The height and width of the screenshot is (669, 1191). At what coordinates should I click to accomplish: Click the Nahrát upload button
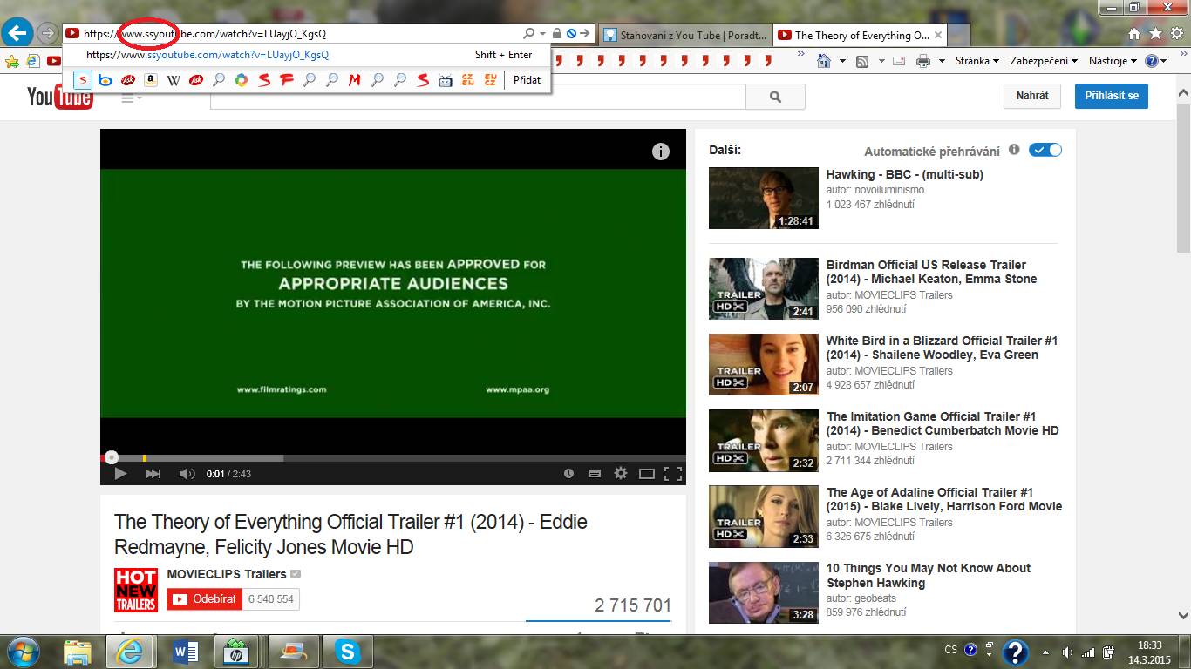[x=1032, y=96]
